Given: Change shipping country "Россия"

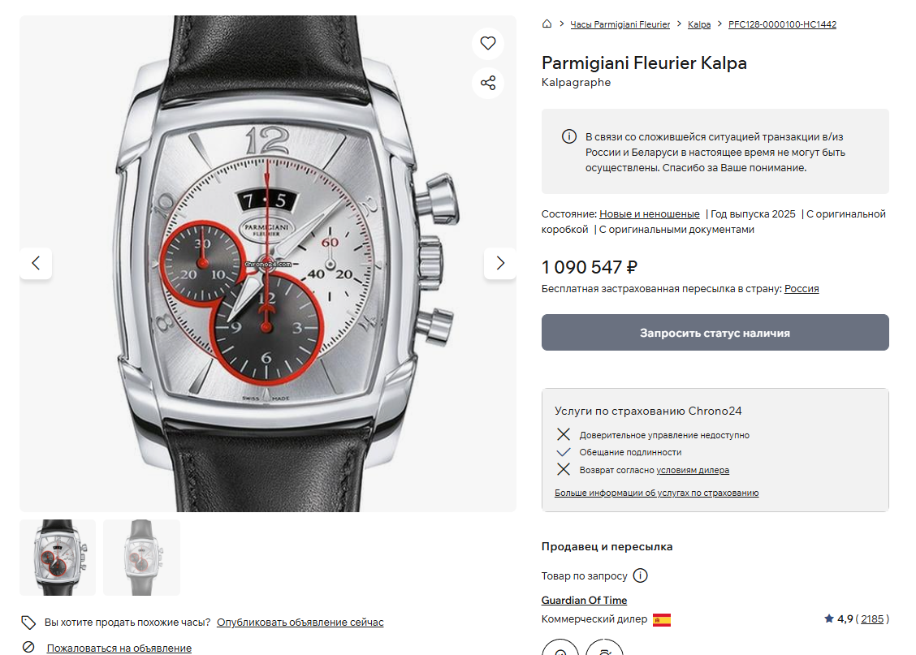Looking at the screenshot, I should [x=801, y=289].
